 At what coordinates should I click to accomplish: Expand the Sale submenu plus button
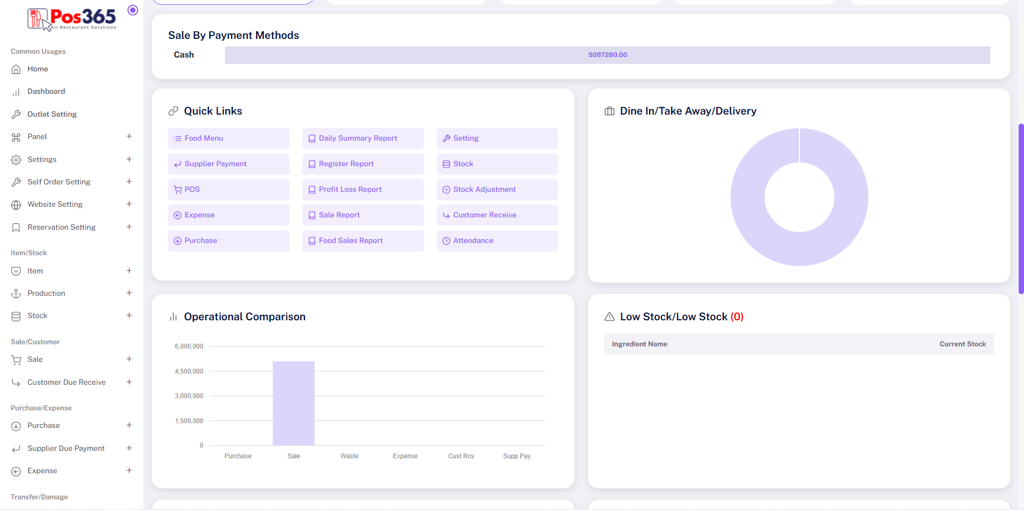pyautogui.click(x=129, y=359)
